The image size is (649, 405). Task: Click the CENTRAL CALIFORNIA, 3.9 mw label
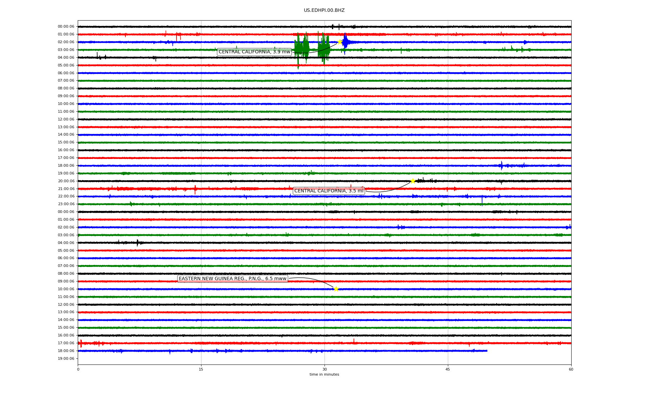pyautogui.click(x=254, y=52)
